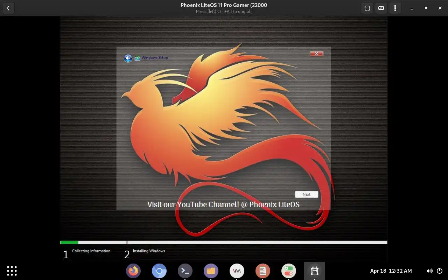This screenshot has width=448, height=280.
Task: Open the Files manager from the dock
Action: click(x=211, y=271)
